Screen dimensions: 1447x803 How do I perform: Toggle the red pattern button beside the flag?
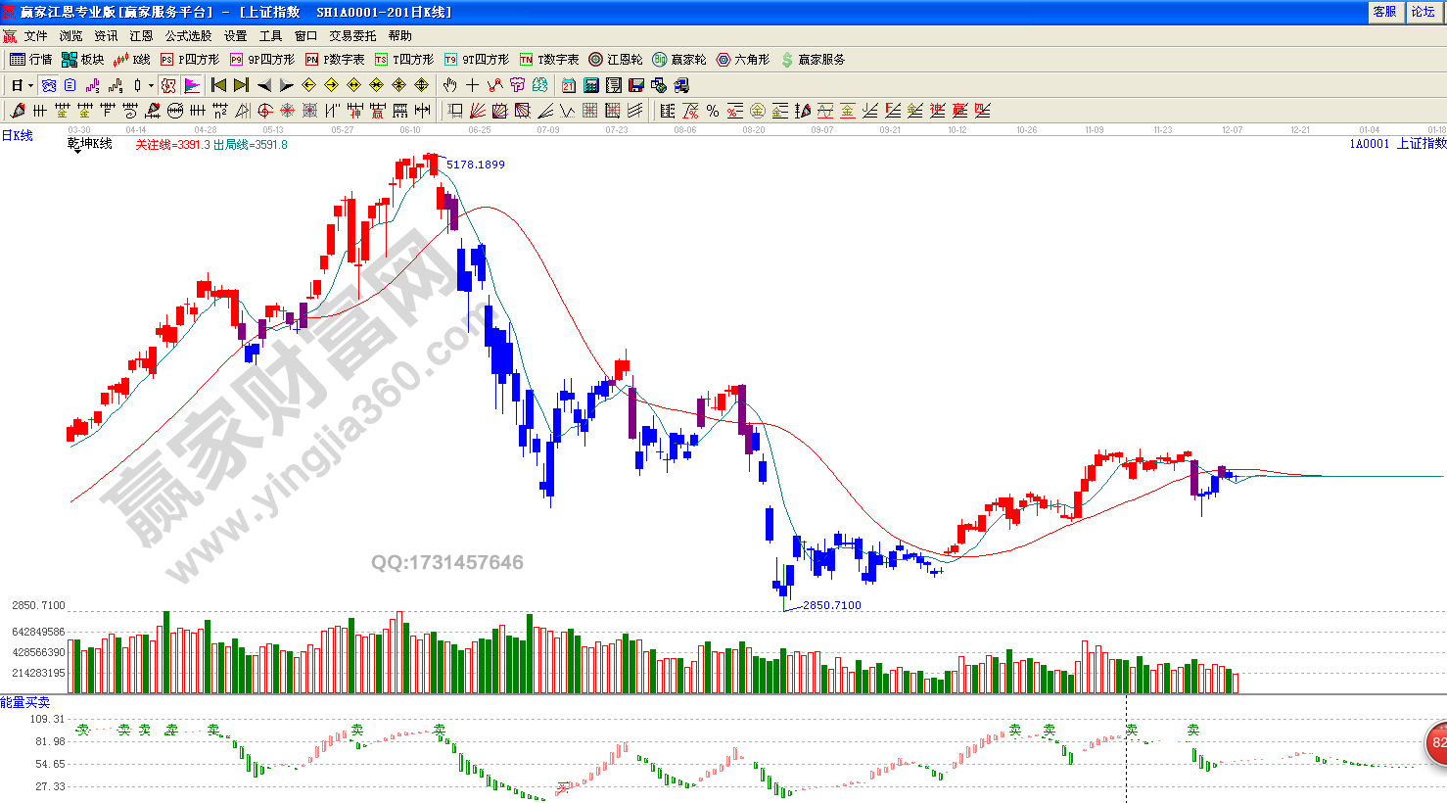tap(168, 86)
